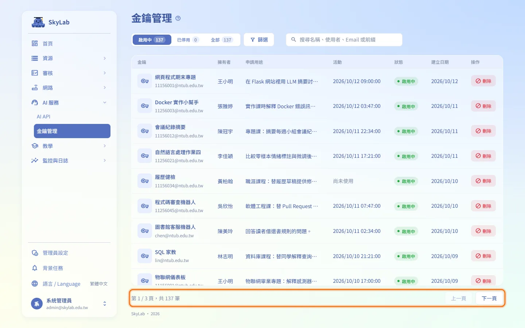Click the 監控與日誌 chart icon

click(35, 160)
